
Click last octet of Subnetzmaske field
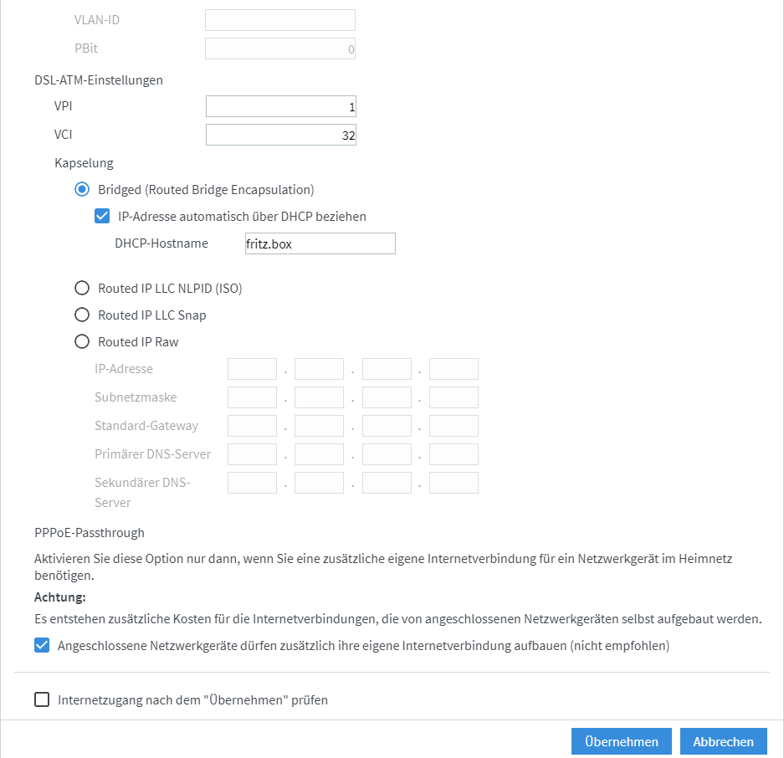pos(454,397)
